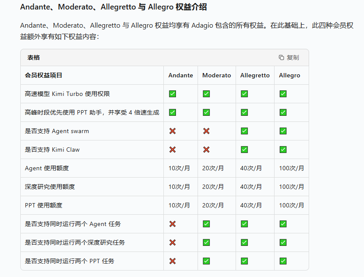Click the copy icon beside 复制
The image size is (364, 277).
[281, 57]
